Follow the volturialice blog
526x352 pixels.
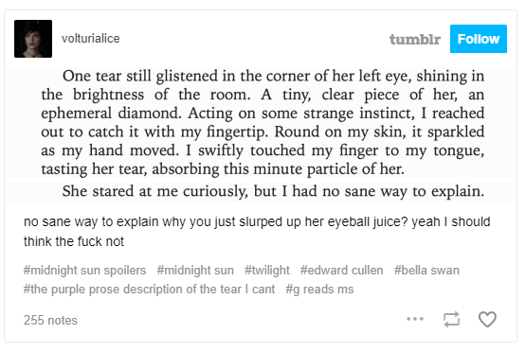pyautogui.click(x=479, y=39)
